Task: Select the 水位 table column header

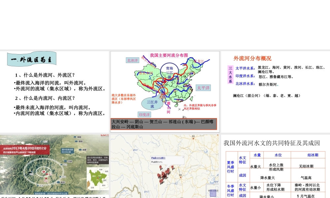Action: [x=278, y=155]
